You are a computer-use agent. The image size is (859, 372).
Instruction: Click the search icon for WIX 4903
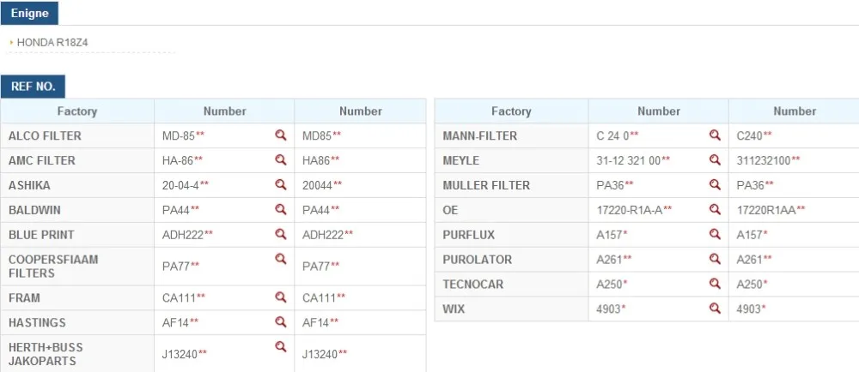pyautogui.click(x=715, y=308)
